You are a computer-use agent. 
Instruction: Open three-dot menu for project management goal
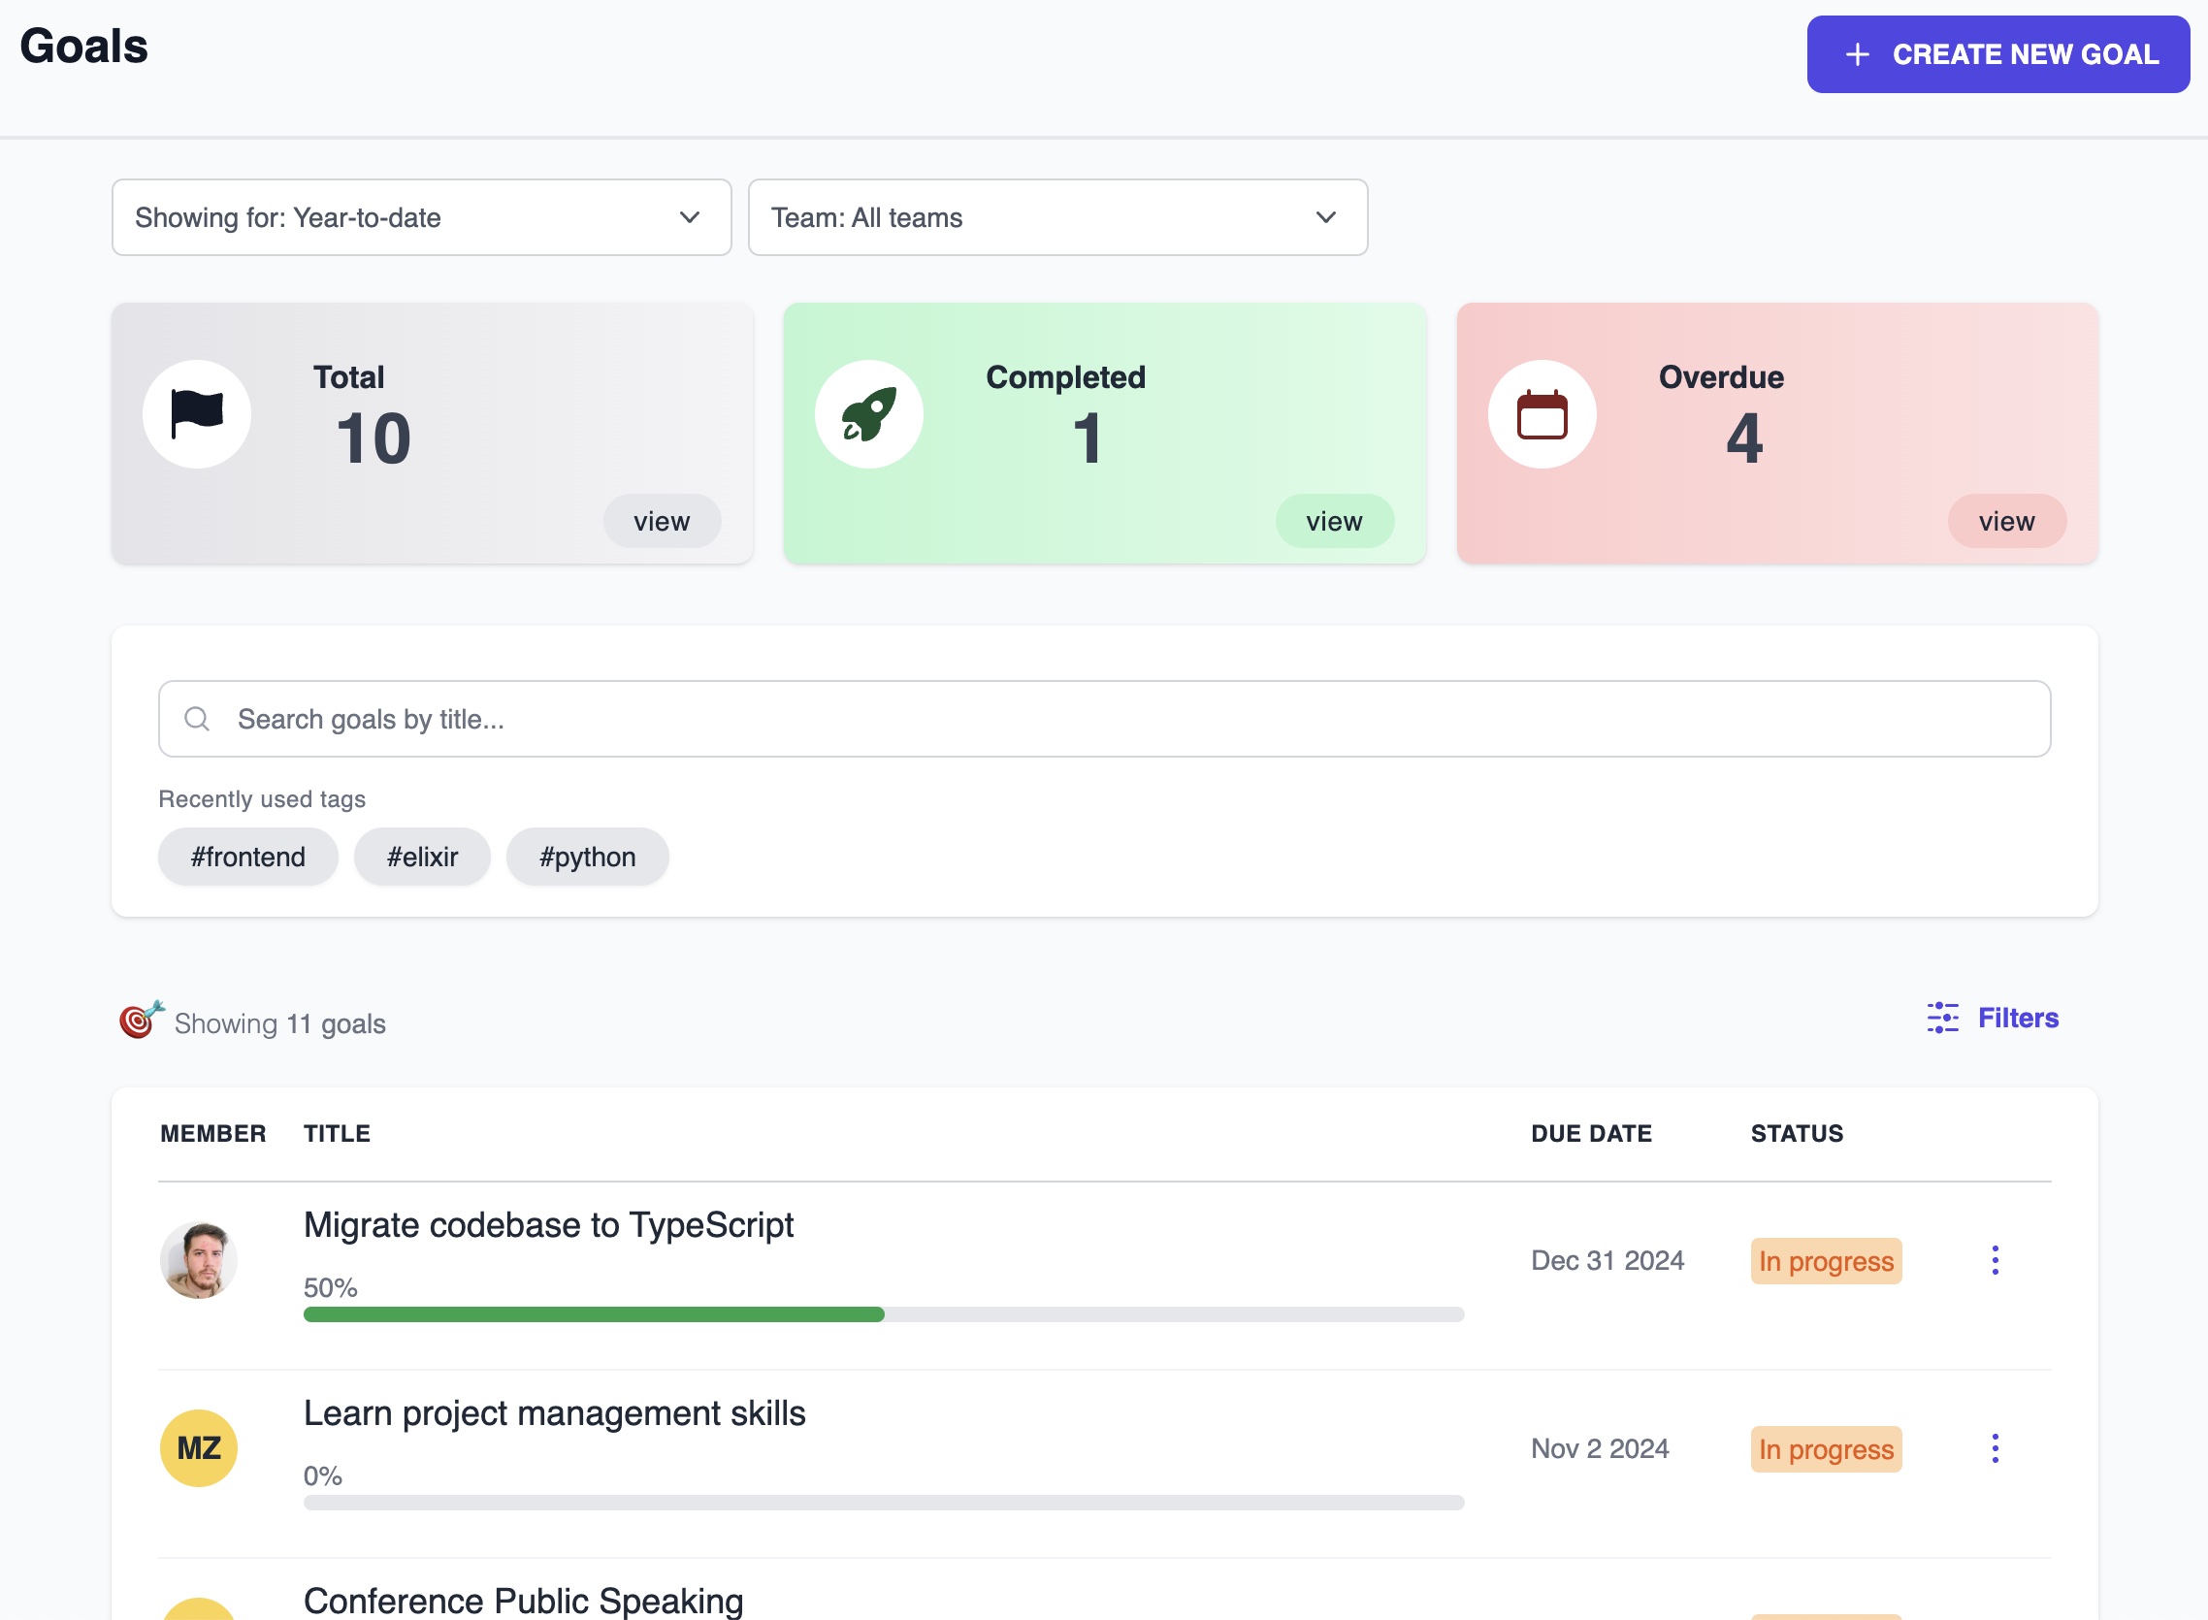click(x=1995, y=1448)
